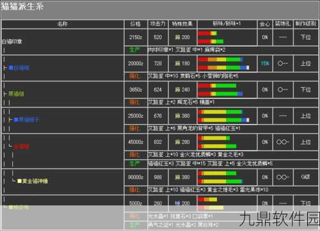Click the materials line with 麻痹袋×2
The height and width of the screenshot is (231, 320).
187,50
